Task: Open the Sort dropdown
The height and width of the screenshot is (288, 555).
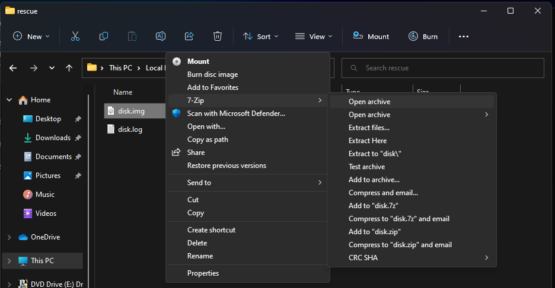Action: (261, 36)
